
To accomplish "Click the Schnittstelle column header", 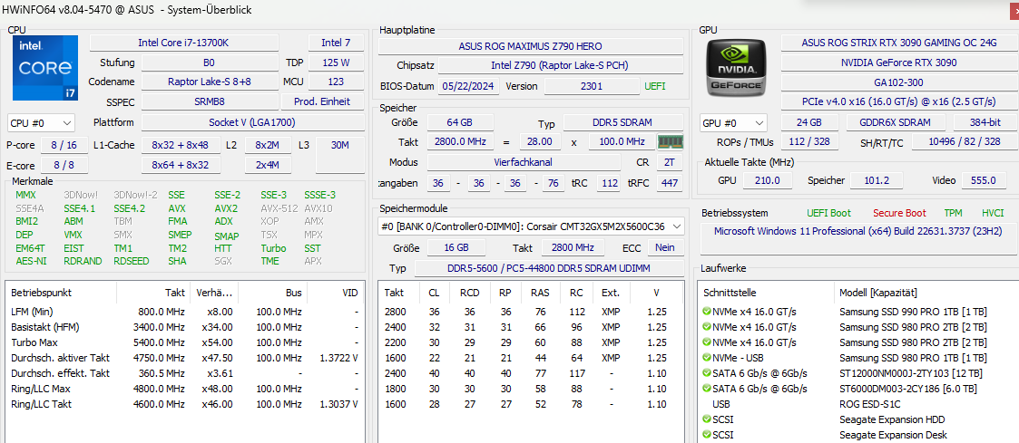I will [767, 293].
